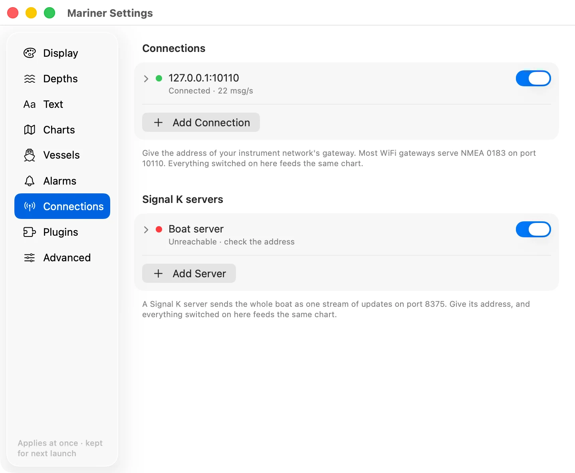Click the Aa Text icon

(30, 104)
